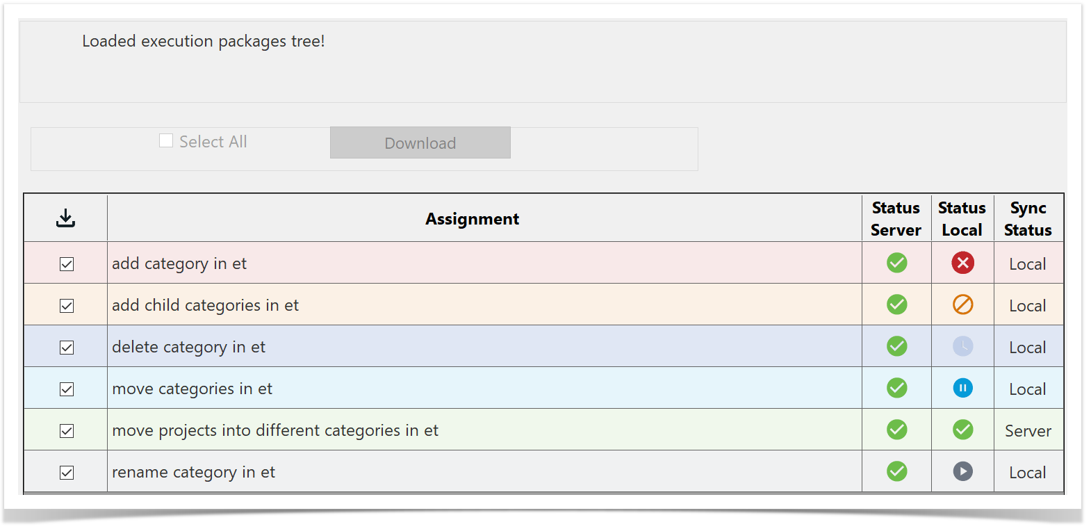Click red failed local status icon

pos(962,263)
